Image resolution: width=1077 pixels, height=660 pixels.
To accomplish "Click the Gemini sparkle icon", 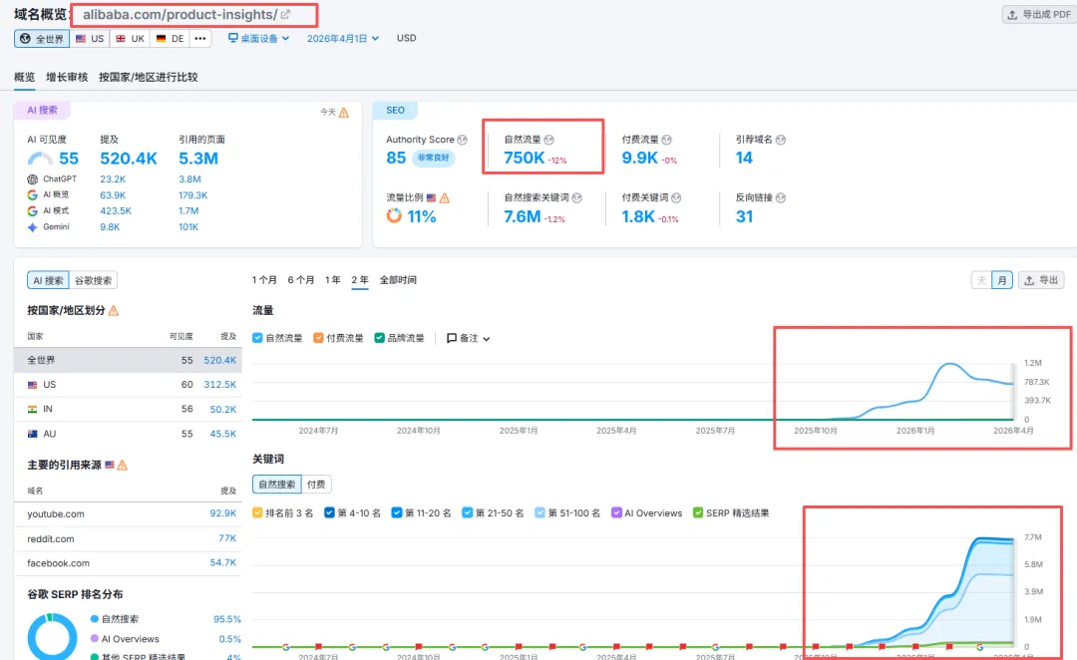I will 32,226.
